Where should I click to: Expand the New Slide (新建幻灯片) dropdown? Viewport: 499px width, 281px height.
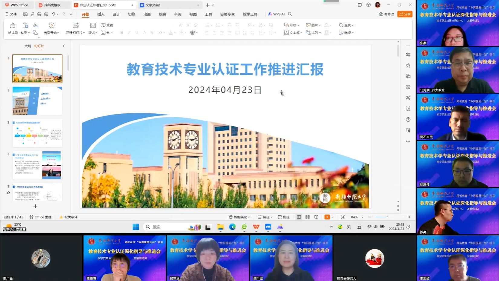(75, 33)
